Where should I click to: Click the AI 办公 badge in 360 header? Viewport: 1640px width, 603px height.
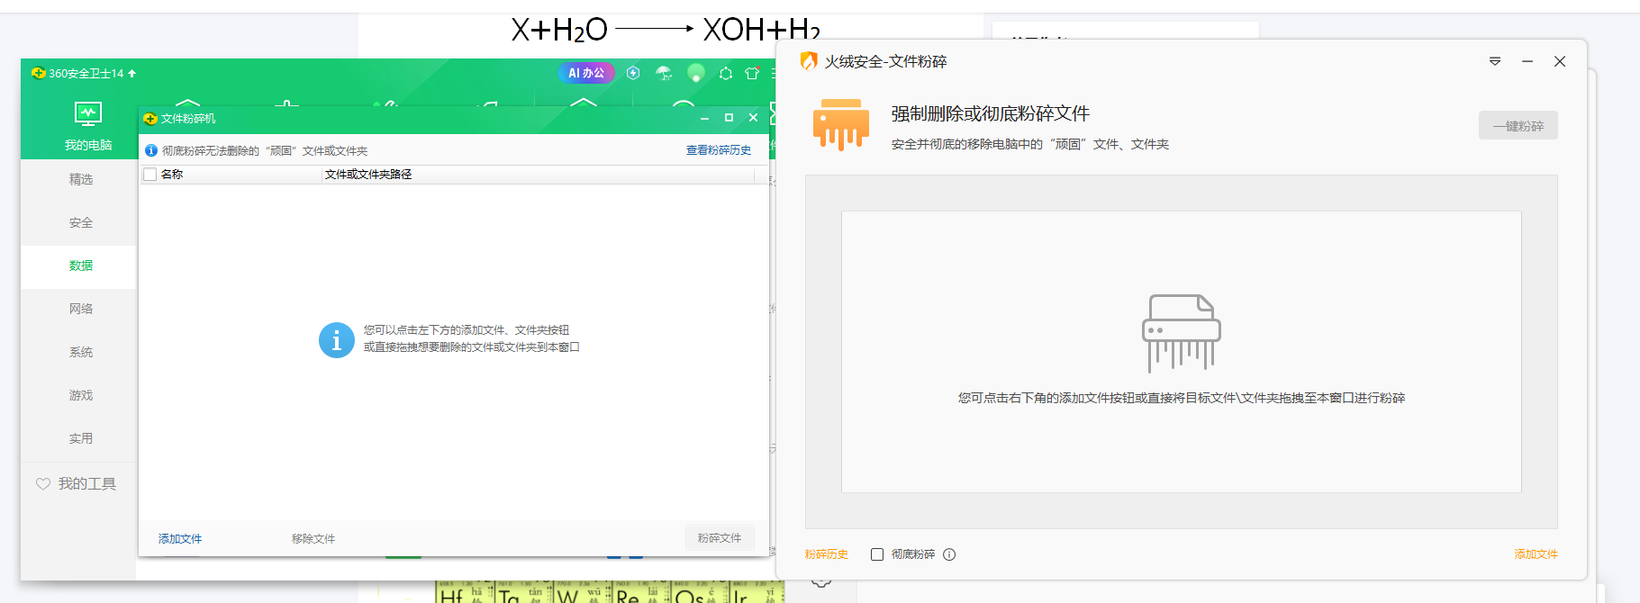click(x=585, y=73)
